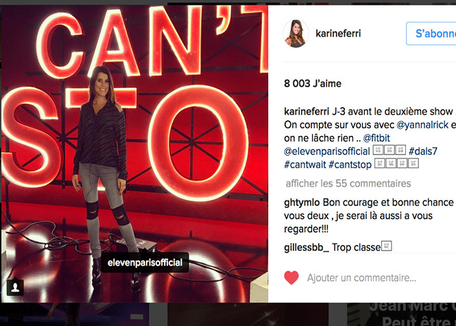Click the Jean Marc background thumbnail
Image resolution: width=456 pixels, height=326 pixels.
[401, 314]
